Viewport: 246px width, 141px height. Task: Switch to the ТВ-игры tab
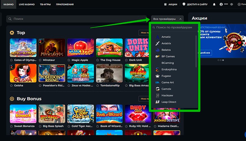(45, 5)
